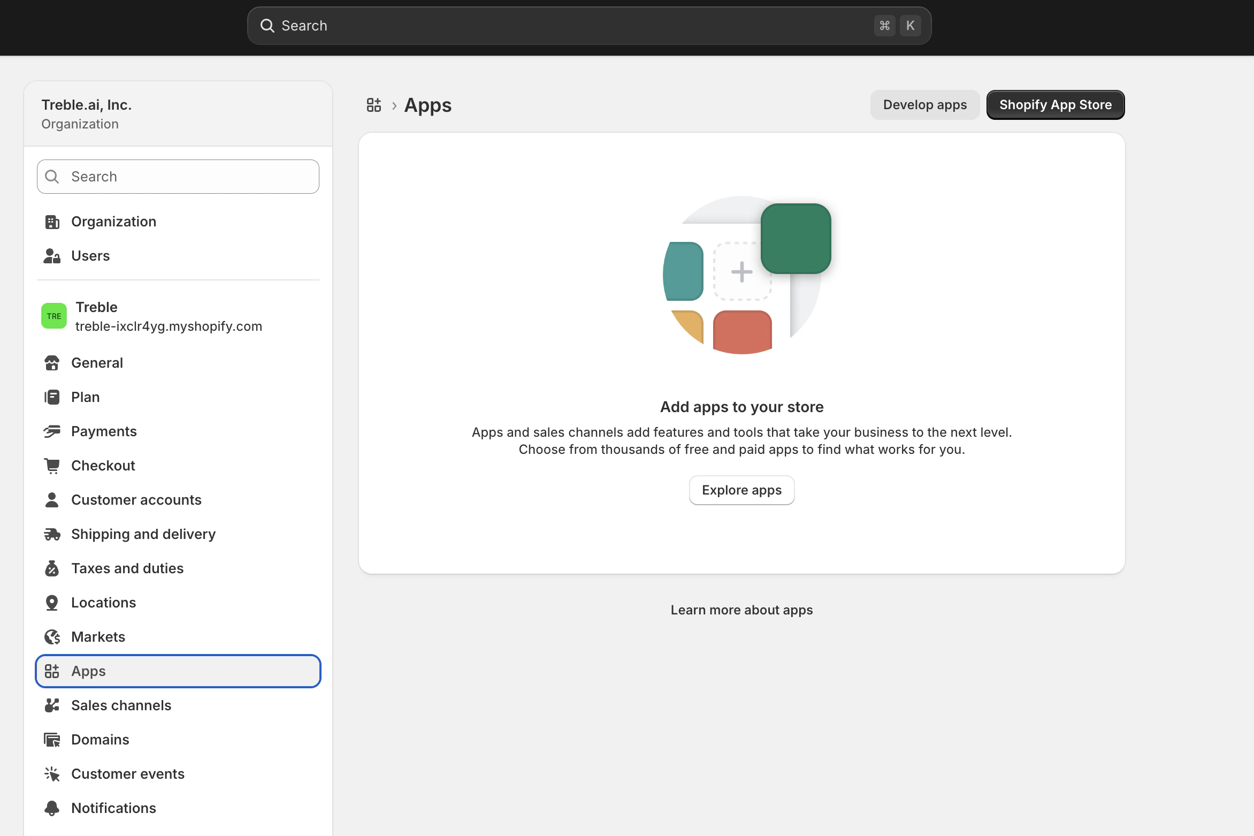Follow the Learn more about apps link

click(741, 610)
